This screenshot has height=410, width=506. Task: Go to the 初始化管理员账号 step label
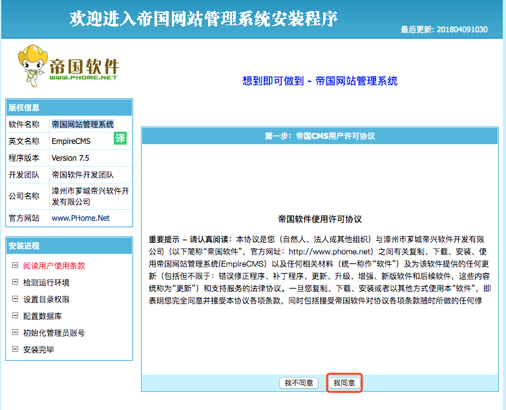(x=54, y=333)
